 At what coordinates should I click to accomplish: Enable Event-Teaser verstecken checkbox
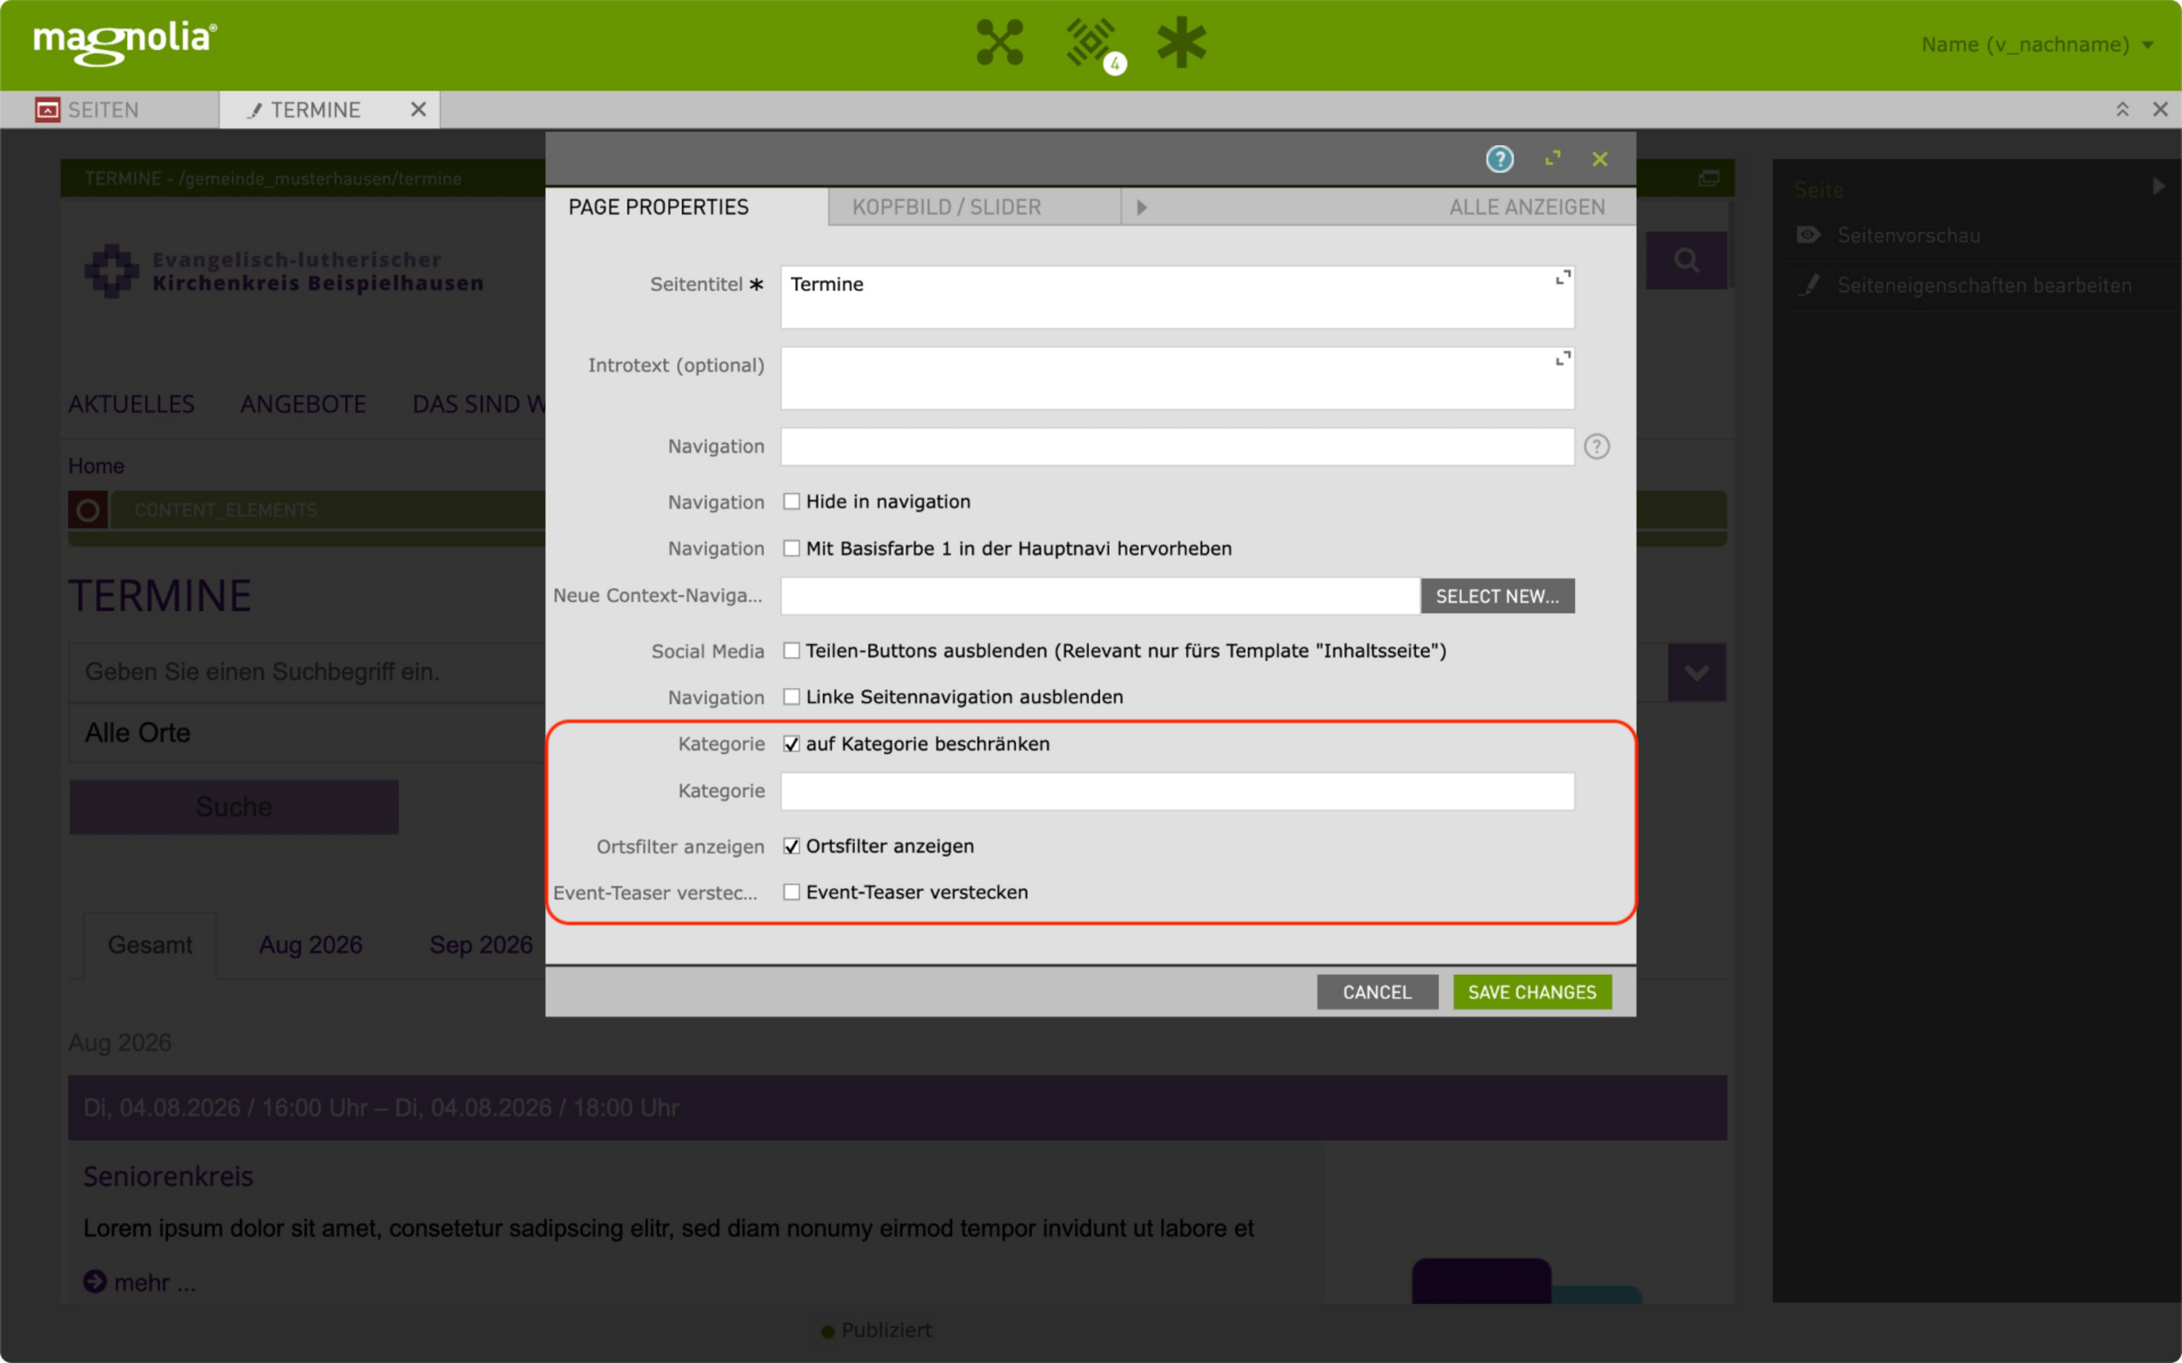tap(791, 891)
